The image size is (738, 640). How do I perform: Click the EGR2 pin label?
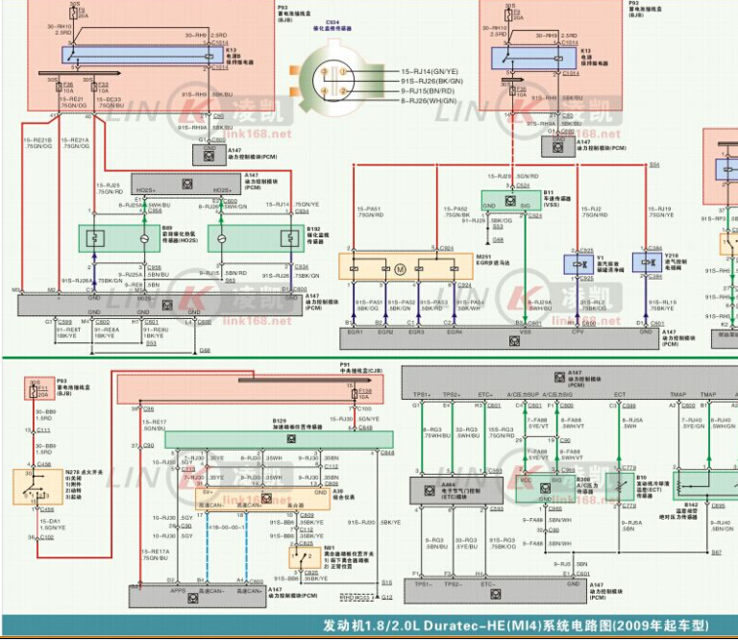(x=385, y=332)
